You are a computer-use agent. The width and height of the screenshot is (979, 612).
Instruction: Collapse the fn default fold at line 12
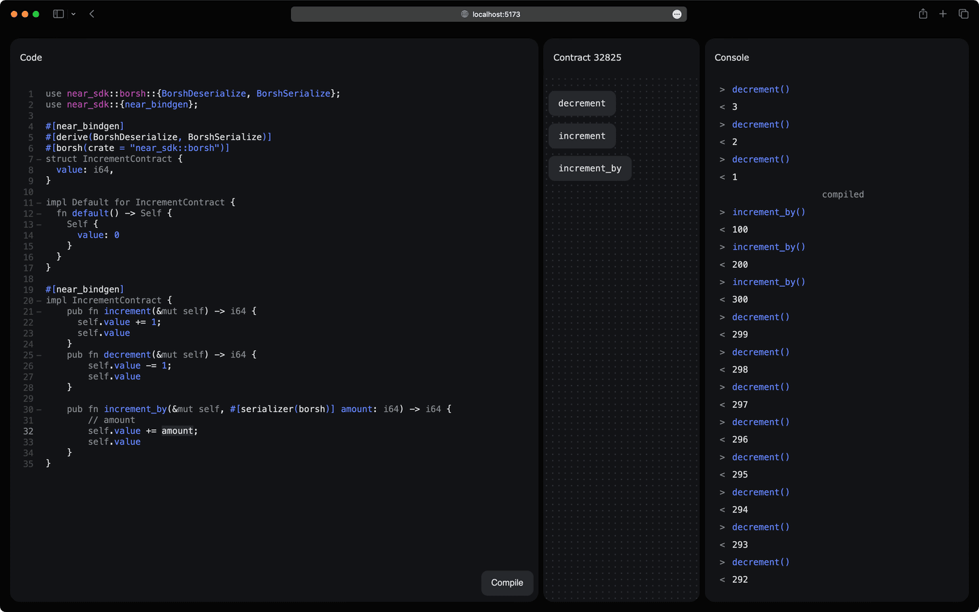tap(39, 214)
